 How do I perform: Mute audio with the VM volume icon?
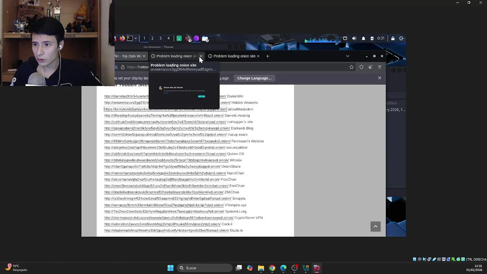(354, 38)
